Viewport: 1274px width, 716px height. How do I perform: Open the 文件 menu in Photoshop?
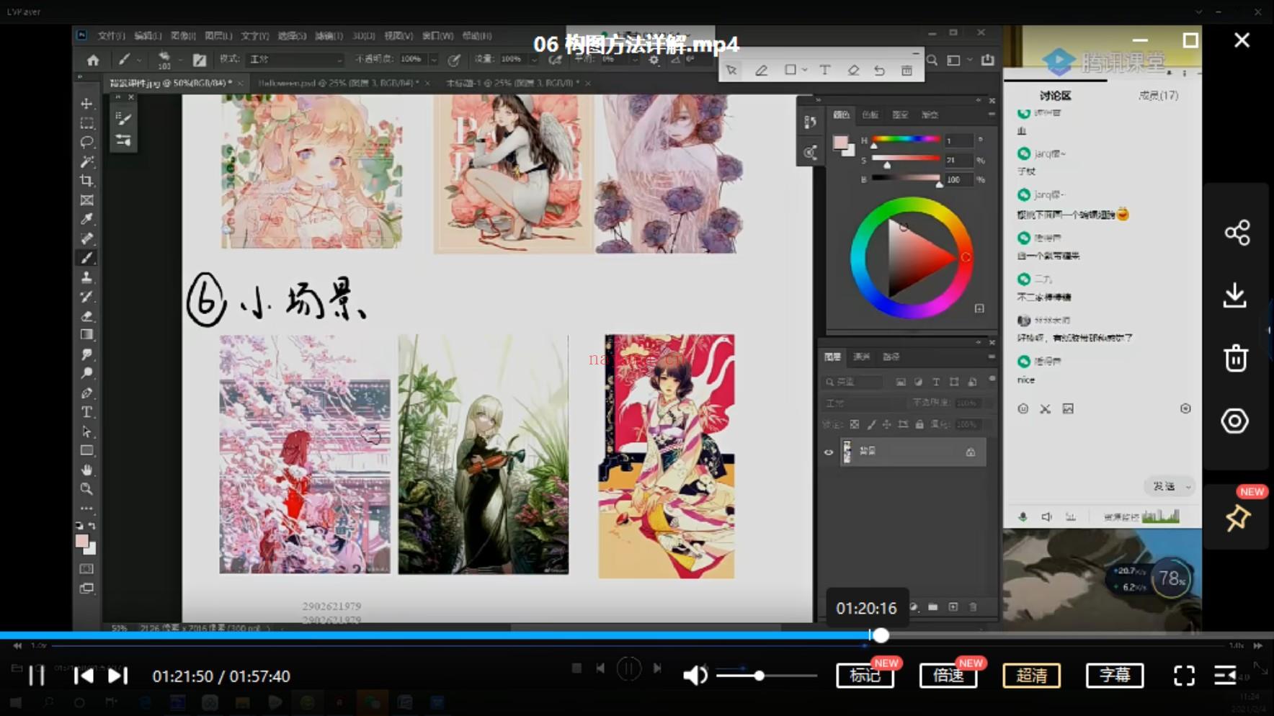[111, 35]
